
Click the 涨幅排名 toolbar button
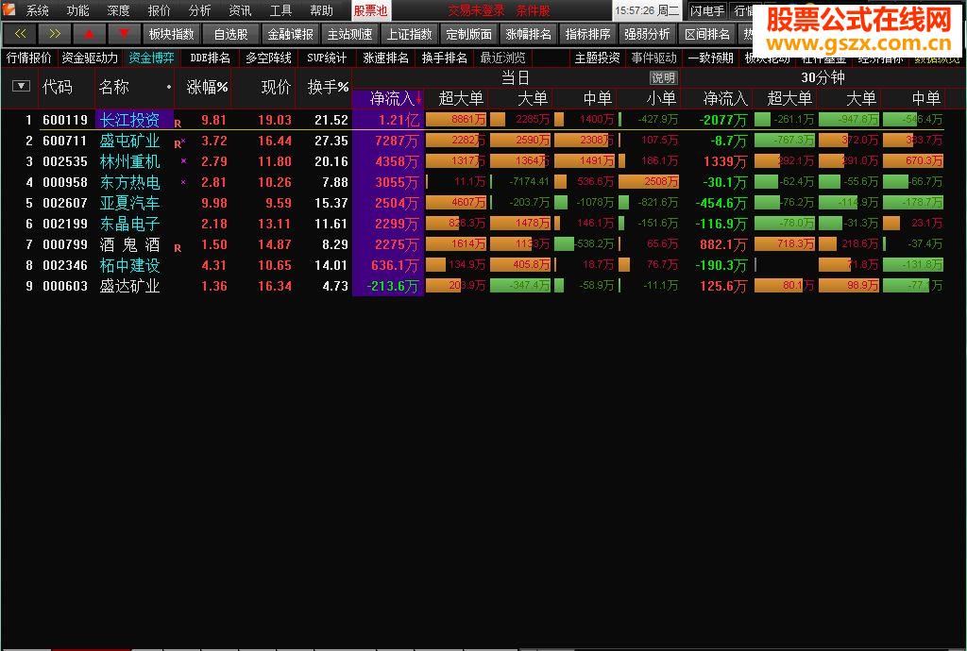click(528, 34)
